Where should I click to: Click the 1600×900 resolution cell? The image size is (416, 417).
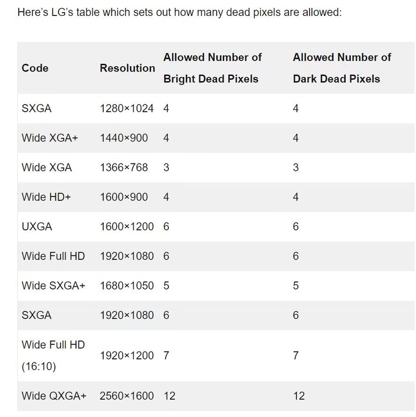point(124,197)
